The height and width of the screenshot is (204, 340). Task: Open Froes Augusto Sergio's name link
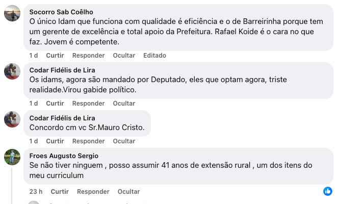click(64, 156)
